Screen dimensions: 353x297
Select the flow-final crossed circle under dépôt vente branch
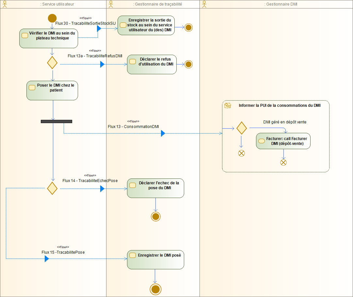[x=283, y=162]
